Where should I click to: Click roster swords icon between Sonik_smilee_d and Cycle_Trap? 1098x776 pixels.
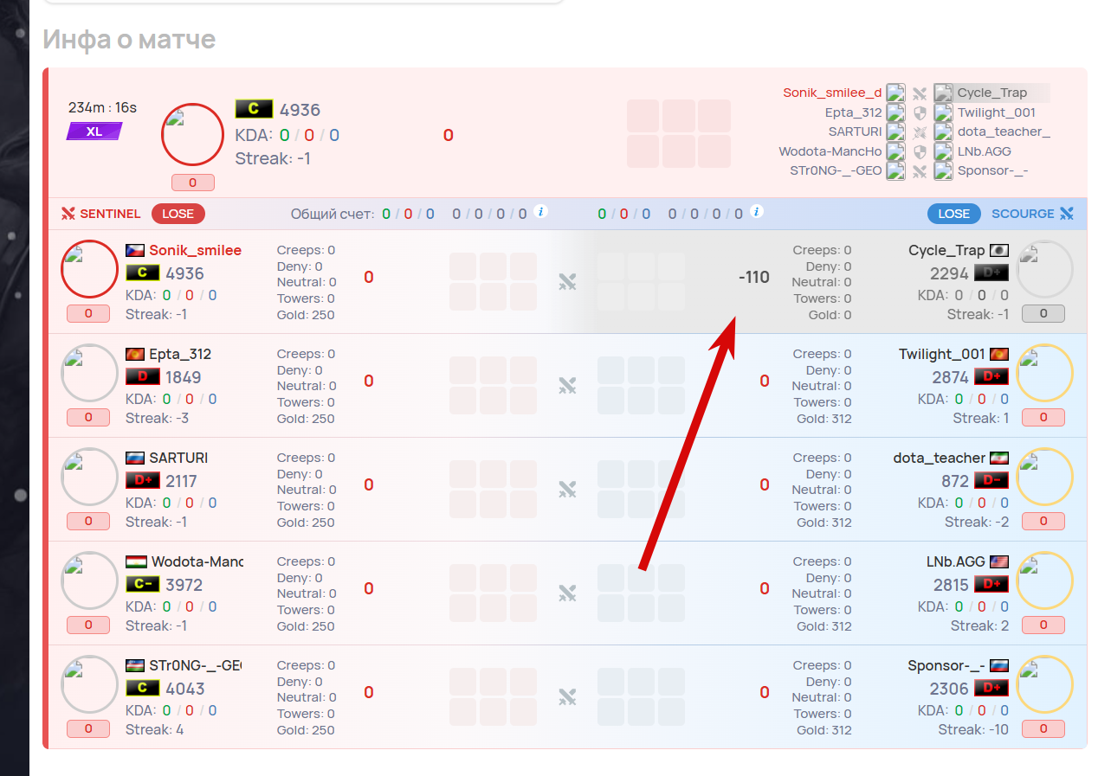tap(920, 93)
